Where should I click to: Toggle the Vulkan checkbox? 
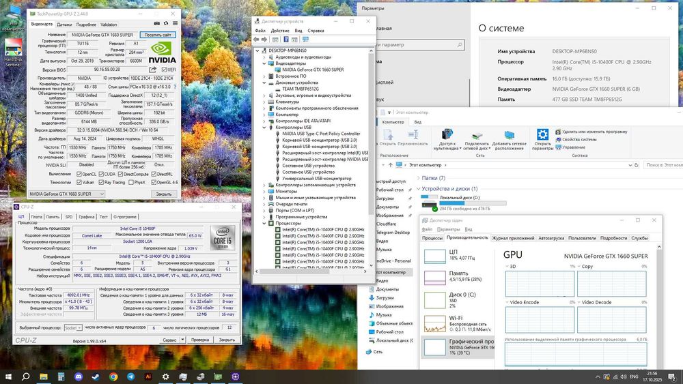click(79, 182)
